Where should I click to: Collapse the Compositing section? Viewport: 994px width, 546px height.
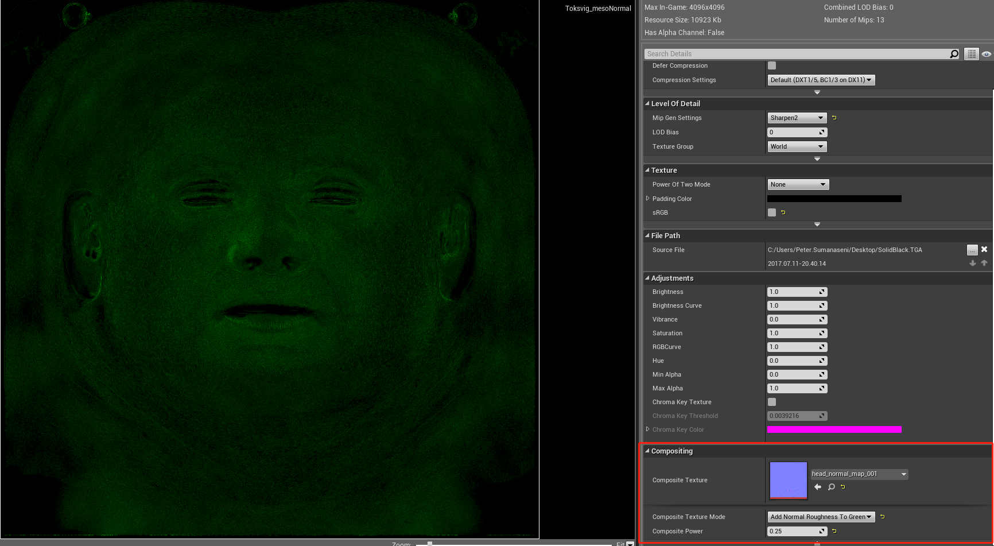pos(647,451)
